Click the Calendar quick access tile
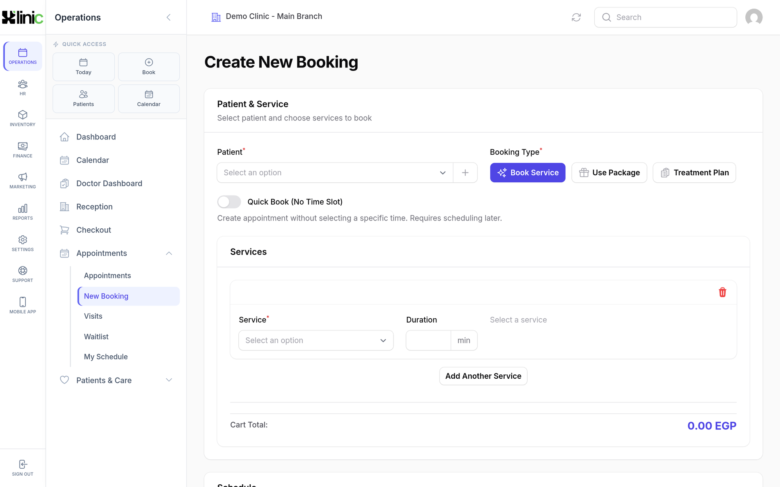Viewport: 780px width, 487px height. [x=149, y=99]
